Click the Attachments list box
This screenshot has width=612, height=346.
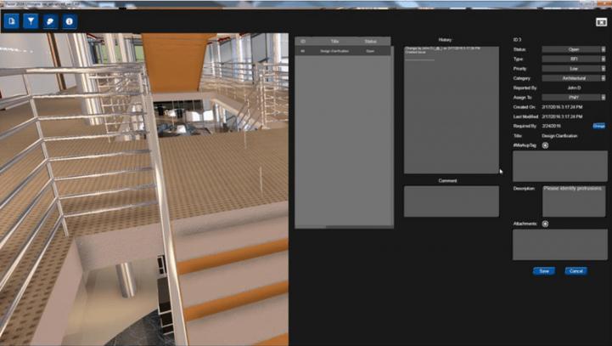559,245
